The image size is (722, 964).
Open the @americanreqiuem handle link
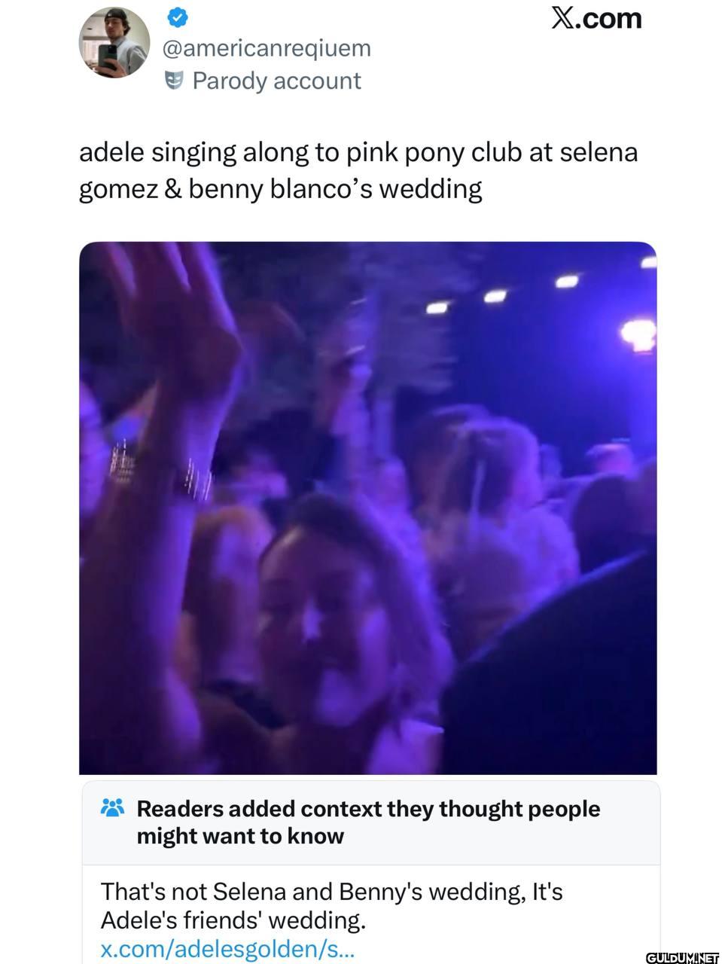click(x=267, y=48)
